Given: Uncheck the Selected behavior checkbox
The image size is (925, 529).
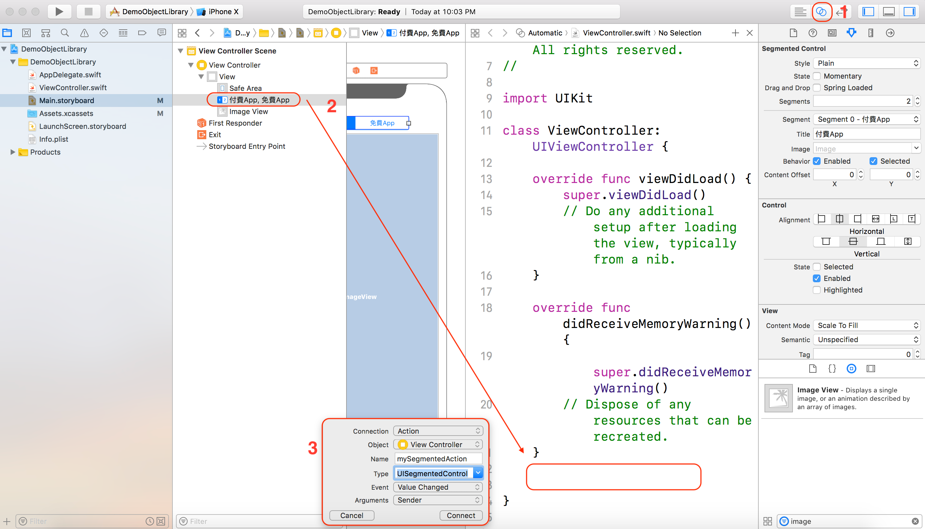Looking at the screenshot, I should 873,161.
